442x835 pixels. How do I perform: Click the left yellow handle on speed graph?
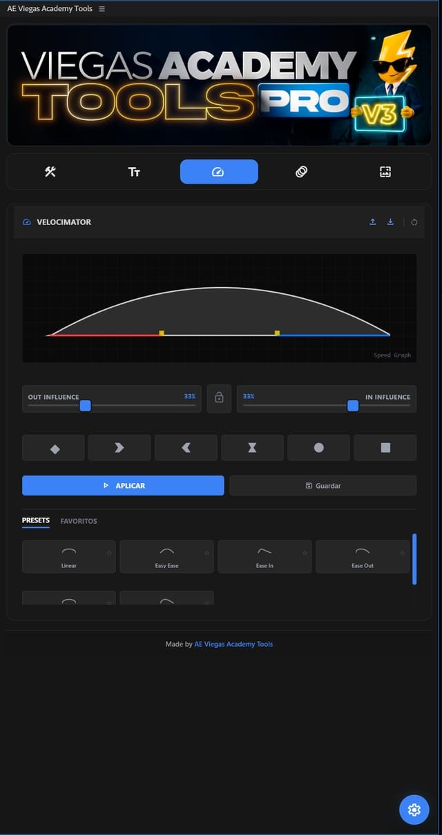[162, 333]
